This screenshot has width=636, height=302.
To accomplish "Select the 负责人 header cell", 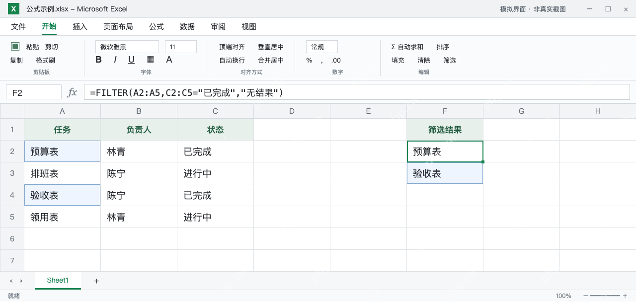I will click(139, 130).
